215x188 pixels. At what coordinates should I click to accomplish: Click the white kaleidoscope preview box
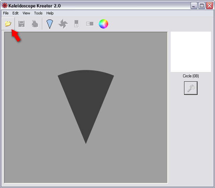pyautogui.click(x=191, y=52)
